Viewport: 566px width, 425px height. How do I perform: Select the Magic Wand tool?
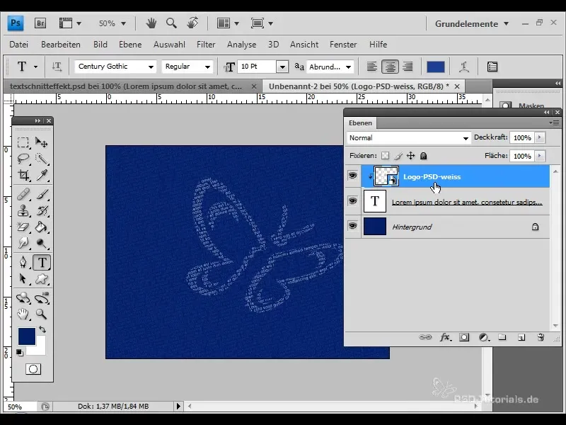click(x=42, y=159)
